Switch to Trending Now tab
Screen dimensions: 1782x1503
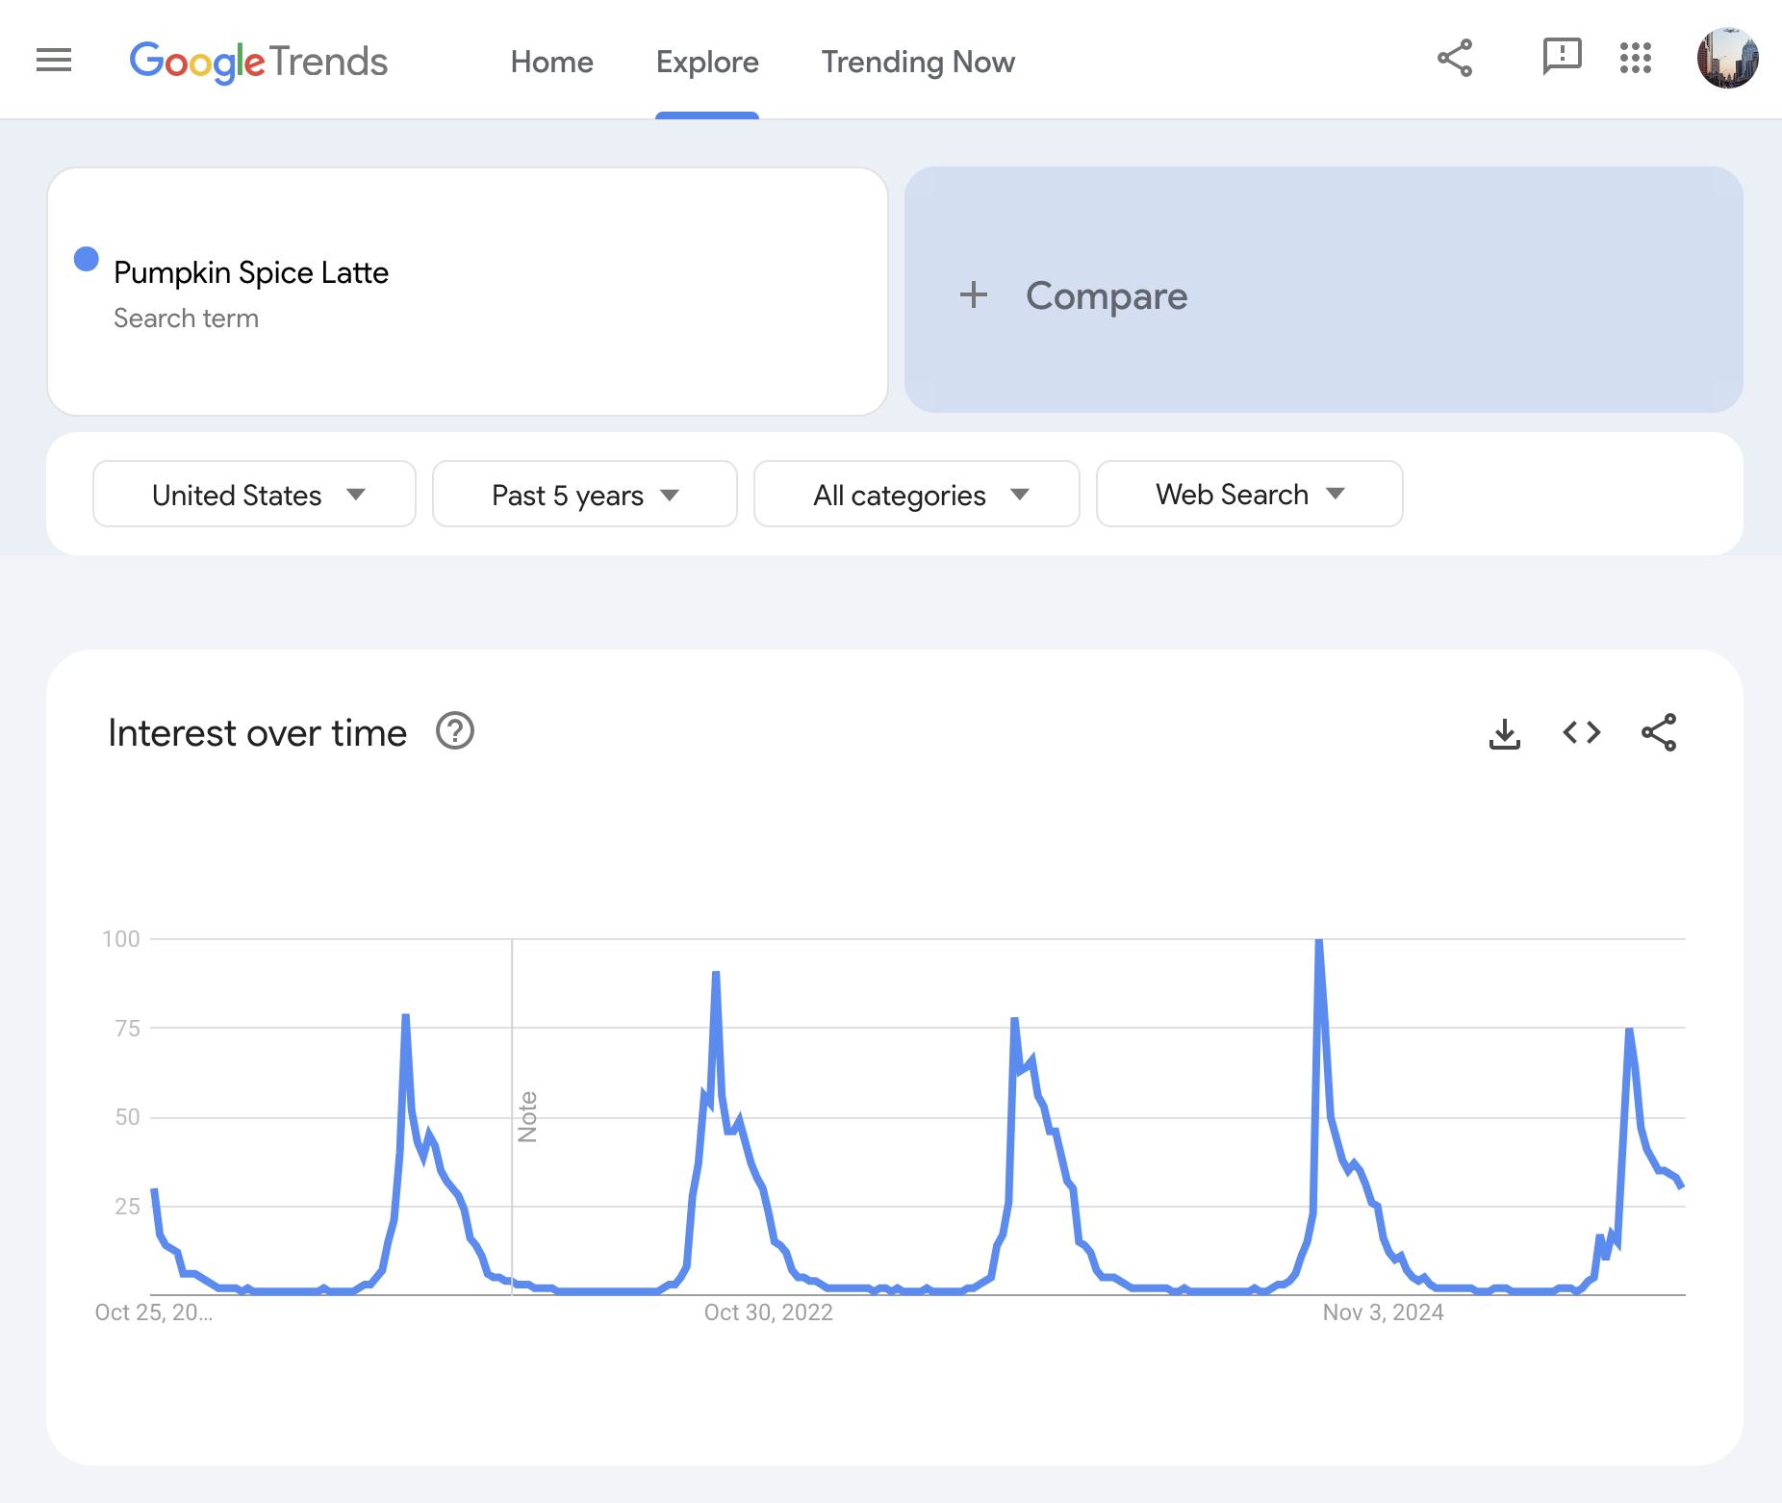coord(917,63)
